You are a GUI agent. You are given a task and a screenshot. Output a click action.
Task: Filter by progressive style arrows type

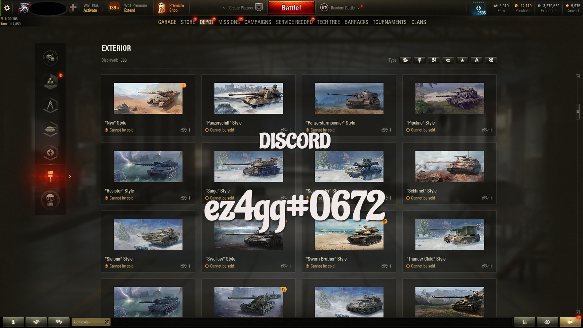448,60
